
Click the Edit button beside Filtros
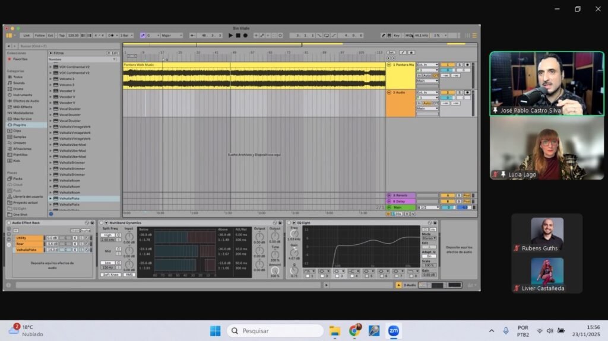click(x=113, y=53)
